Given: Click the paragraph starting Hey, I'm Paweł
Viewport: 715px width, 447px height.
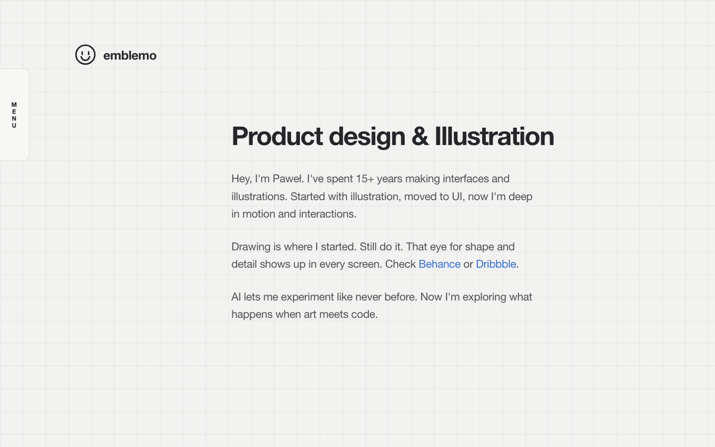Looking at the screenshot, I should (382, 196).
